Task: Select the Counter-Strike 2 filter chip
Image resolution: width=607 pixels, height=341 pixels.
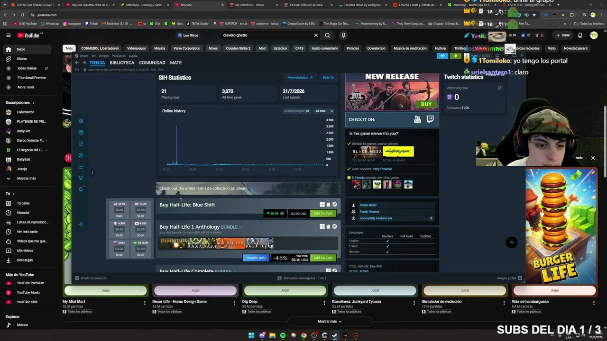Action: [238, 48]
